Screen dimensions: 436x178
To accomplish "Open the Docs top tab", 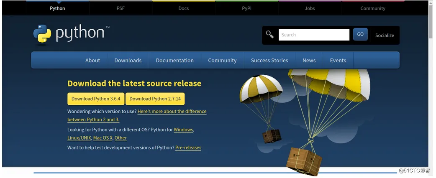I will click(x=184, y=8).
